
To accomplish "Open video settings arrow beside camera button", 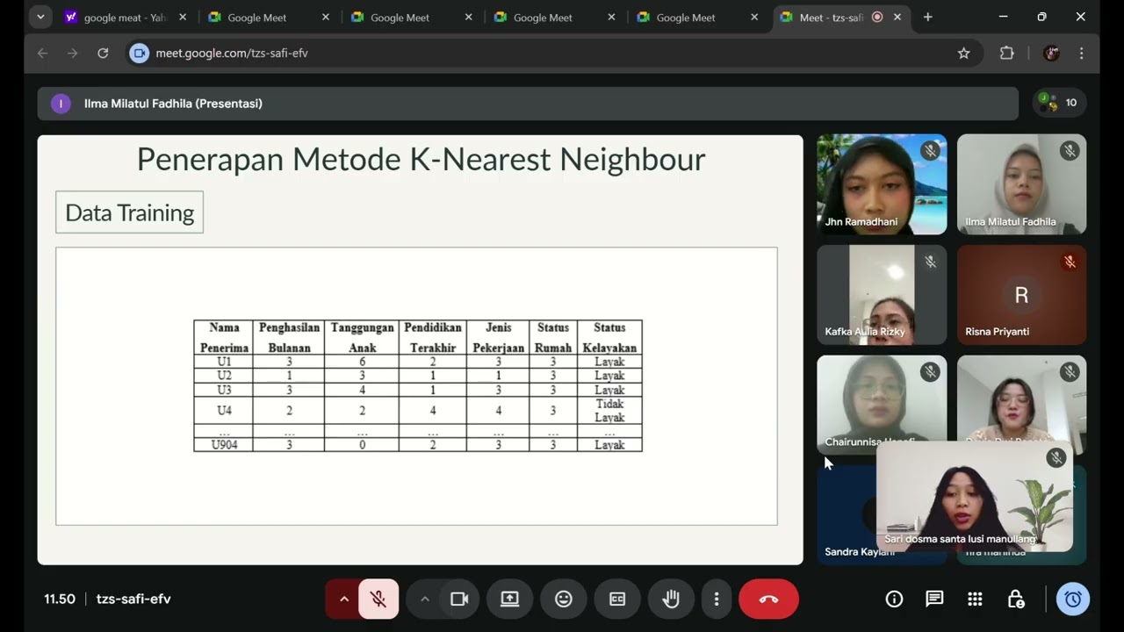I will click(425, 599).
